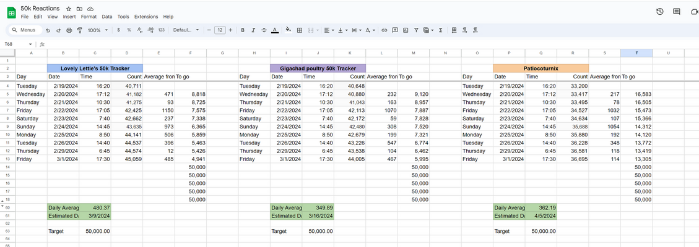Open the Tools menu
Screen dimensions: 699x247
click(123, 17)
